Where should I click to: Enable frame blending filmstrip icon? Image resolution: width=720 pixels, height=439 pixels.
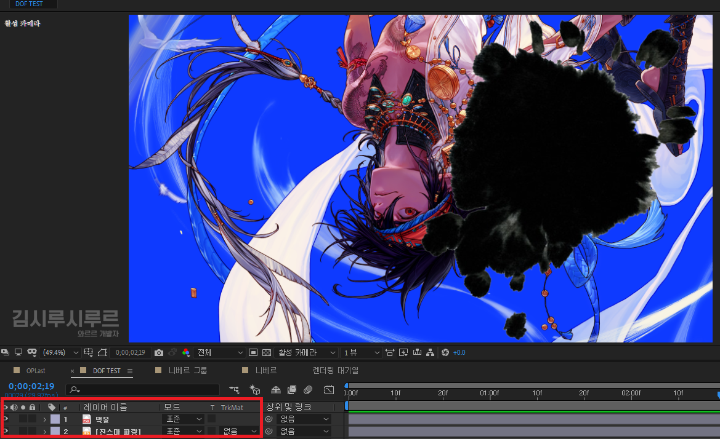291,390
